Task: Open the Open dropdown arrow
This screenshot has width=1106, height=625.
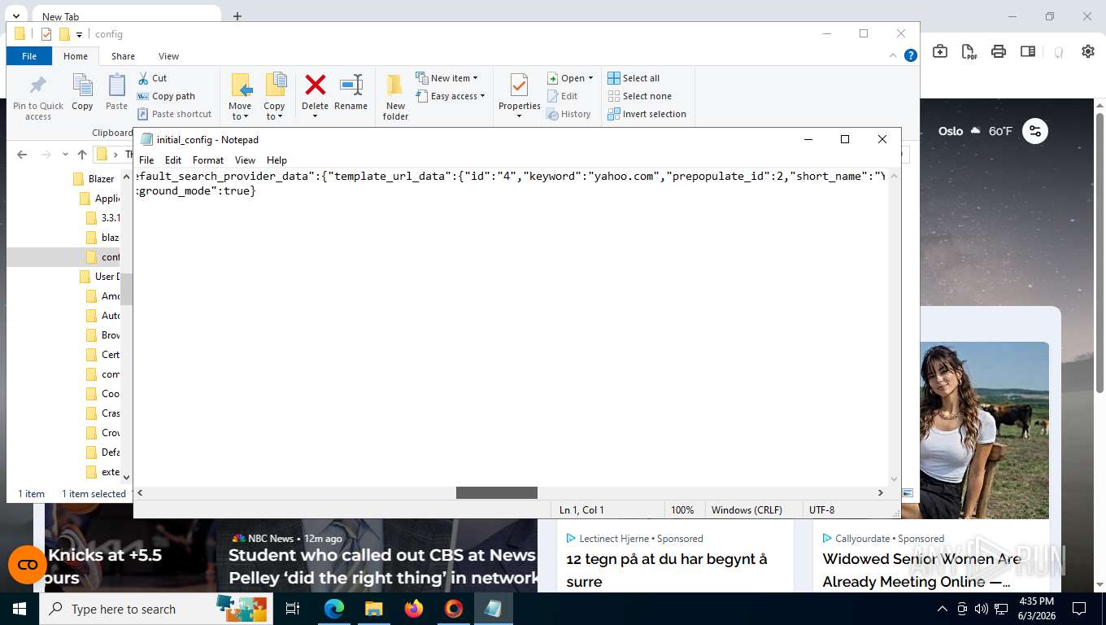Action: 590,78
